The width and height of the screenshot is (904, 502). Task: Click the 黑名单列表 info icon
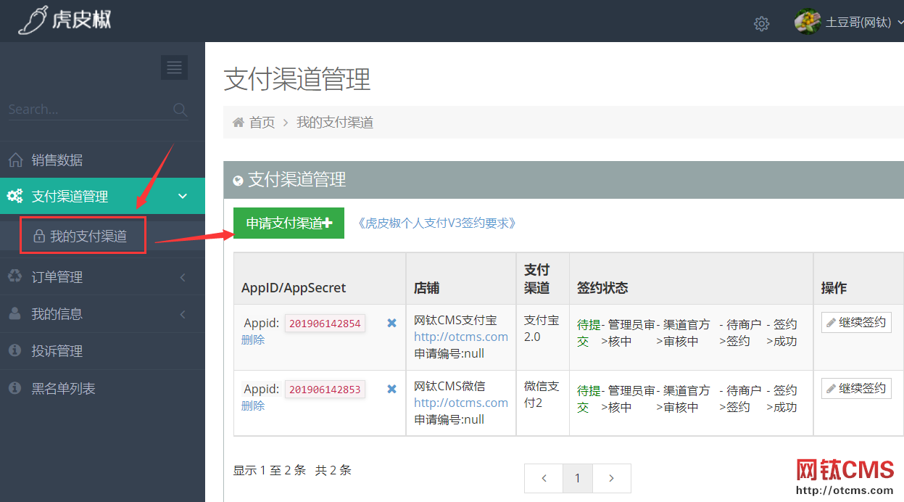tap(16, 387)
